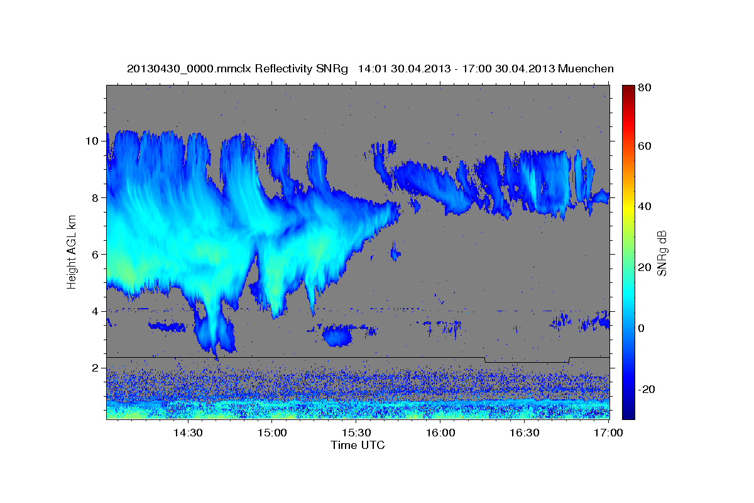Image resolution: width=754 pixels, height=503 pixels.
Task: Select the "14:30" time axis label
Action: point(187,433)
